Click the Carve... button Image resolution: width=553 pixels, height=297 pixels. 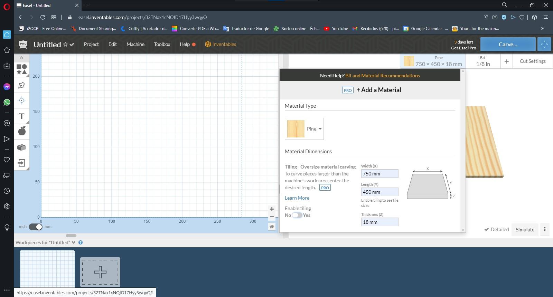[508, 44]
